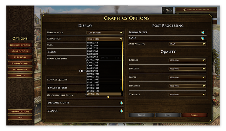Select highlighted resolution 2560 x 1440 in list
The width and height of the screenshot is (226, 131).
[x=104, y=94]
